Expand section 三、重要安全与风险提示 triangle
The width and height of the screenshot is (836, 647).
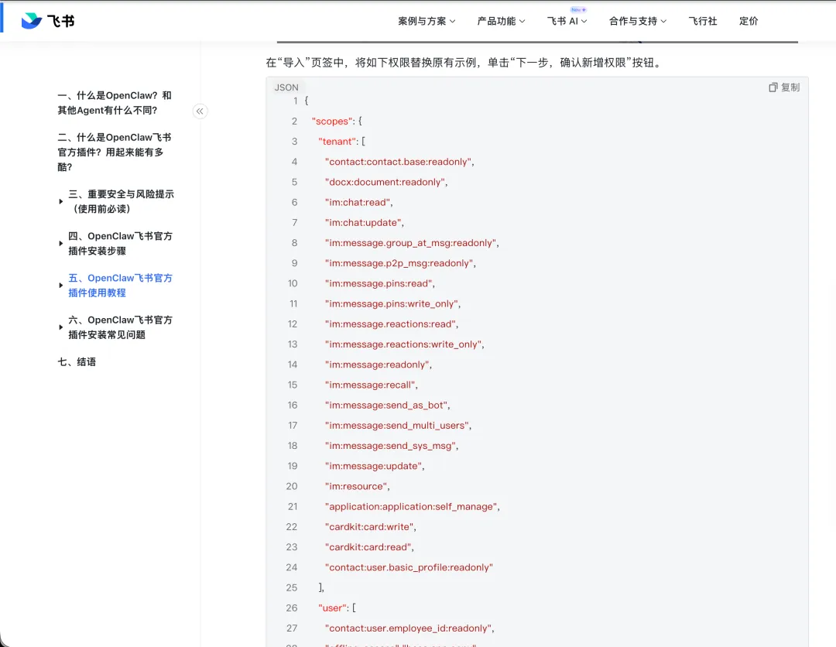click(x=61, y=201)
